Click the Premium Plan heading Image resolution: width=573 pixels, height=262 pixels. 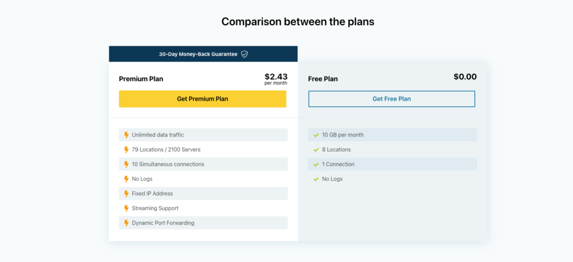click(141, 79)
